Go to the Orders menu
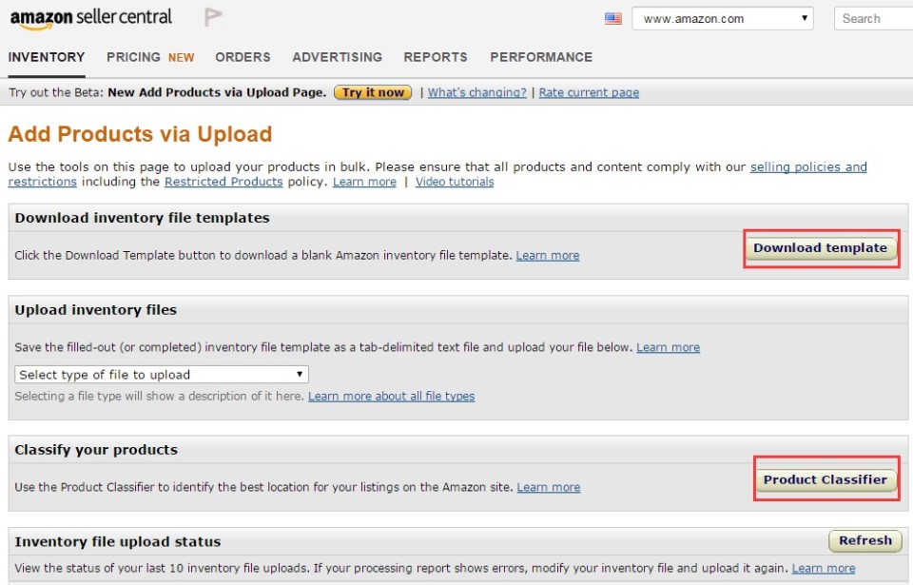This screenshot has width=913, height=585. 243,57
